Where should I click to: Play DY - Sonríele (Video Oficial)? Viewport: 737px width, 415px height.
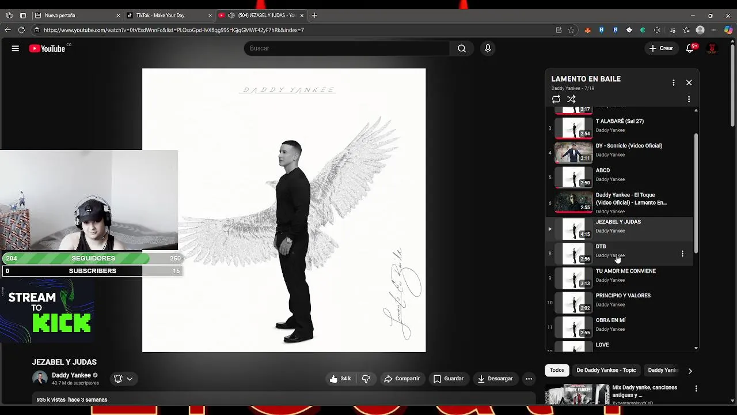point(620,152)
